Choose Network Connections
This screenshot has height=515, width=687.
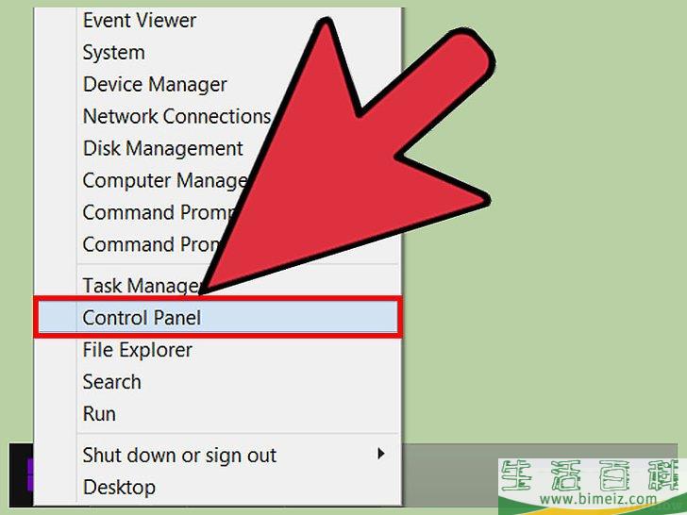(x=176, y=117)
